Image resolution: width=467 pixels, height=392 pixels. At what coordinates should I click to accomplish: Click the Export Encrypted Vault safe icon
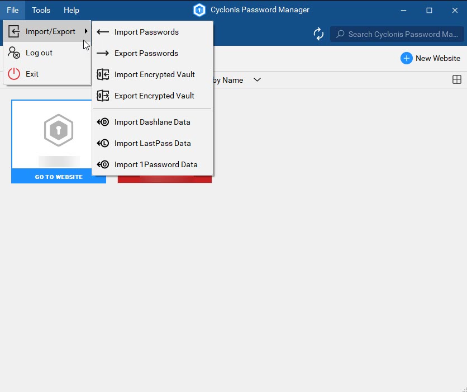pyautogui.click(x=103, y=96)
